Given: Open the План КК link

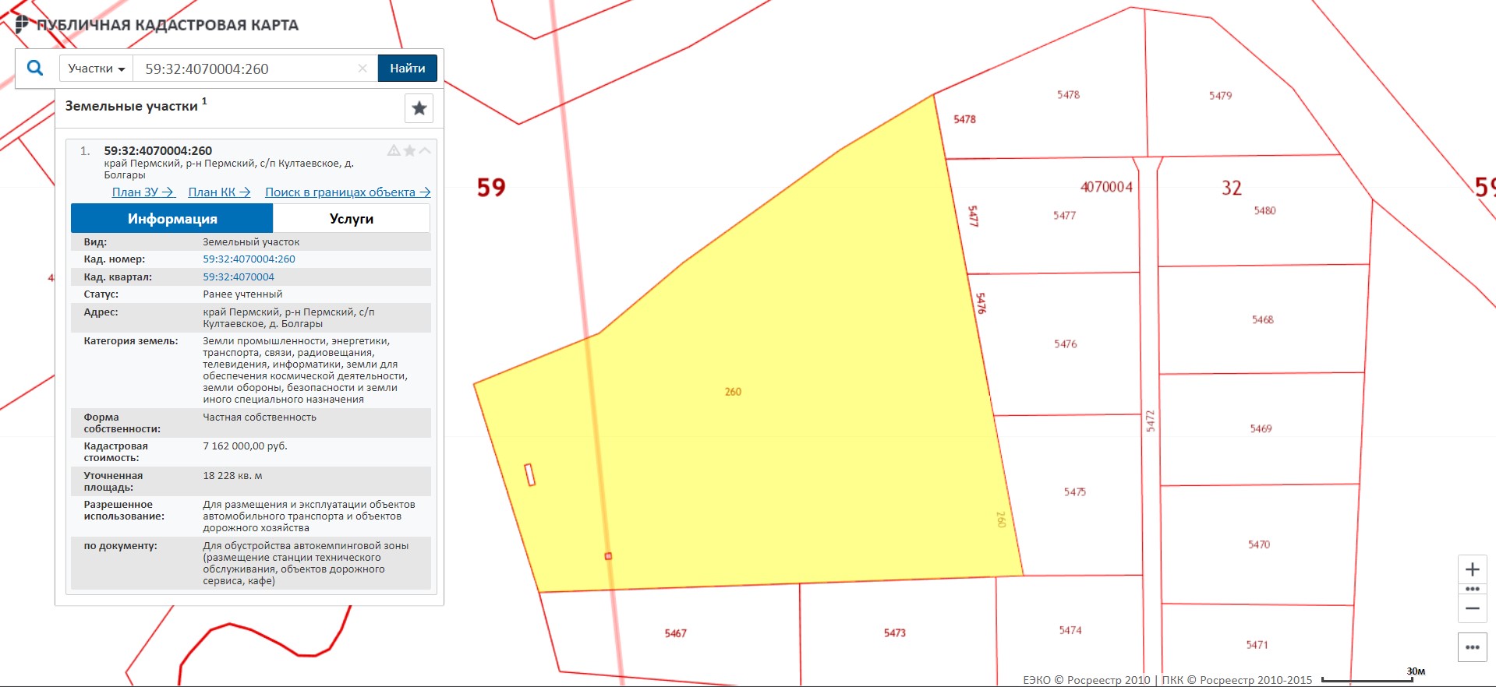Looking at the screenshot, I should tap(219, 192).
